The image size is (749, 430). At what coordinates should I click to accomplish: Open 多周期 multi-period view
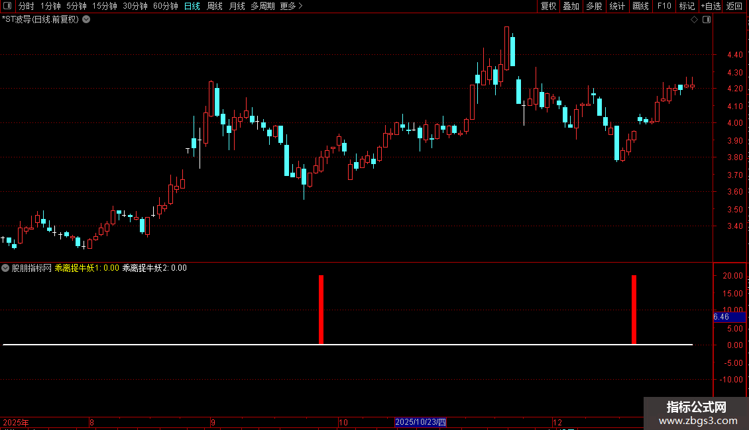[262, 6]
